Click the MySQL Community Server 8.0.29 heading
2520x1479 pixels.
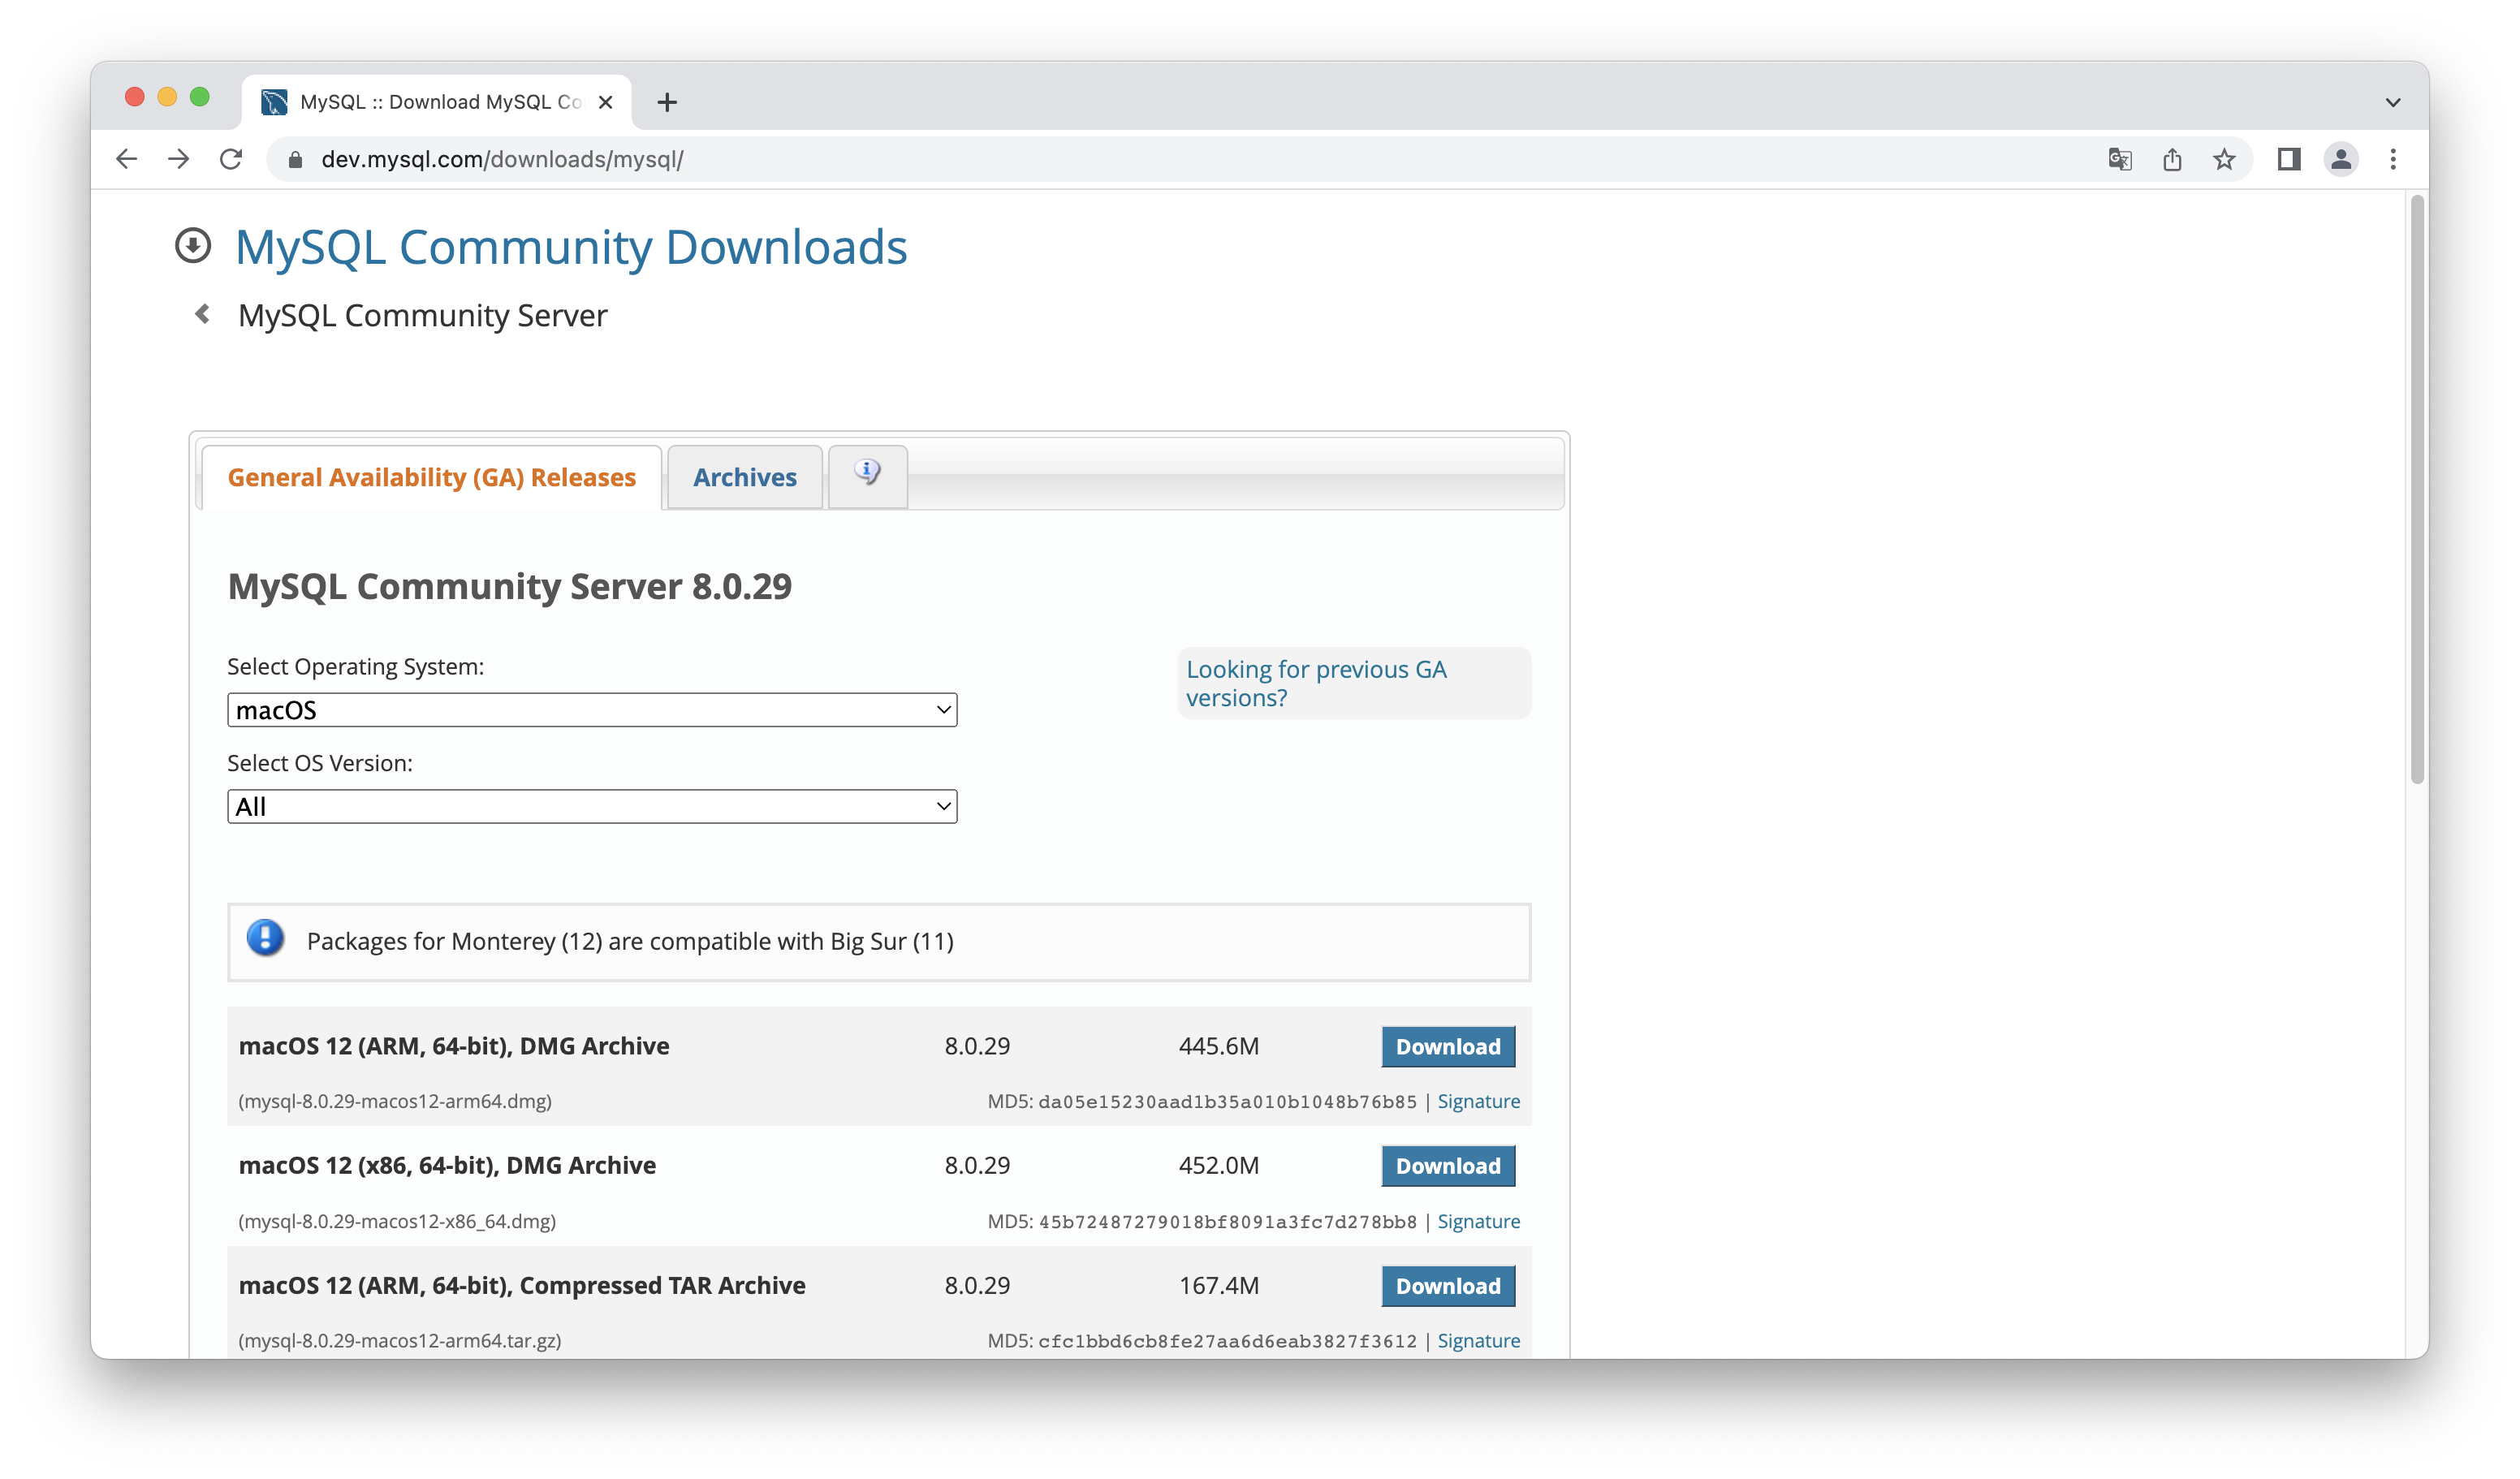pyautogui.click(x=510, y=586)
